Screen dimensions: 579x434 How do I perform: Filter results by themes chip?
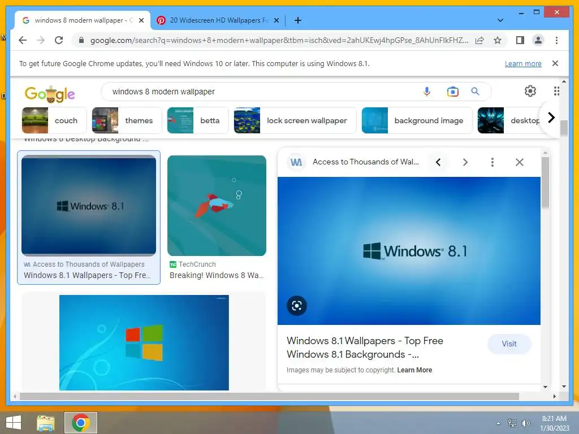tap(127, 120)
